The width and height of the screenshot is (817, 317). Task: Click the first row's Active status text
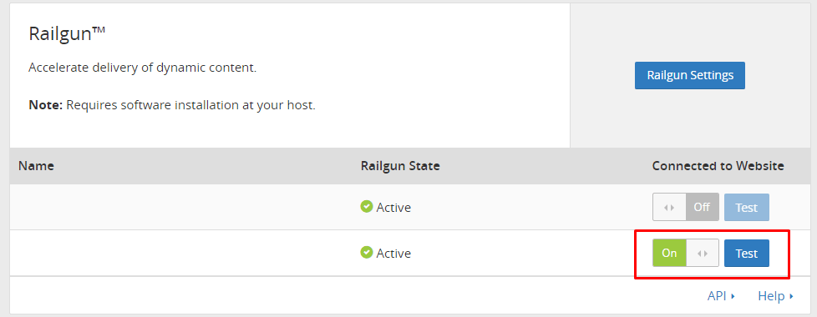(393, 208)
